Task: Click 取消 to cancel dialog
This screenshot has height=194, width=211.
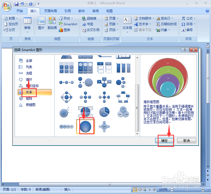Action: click(187, 141)
